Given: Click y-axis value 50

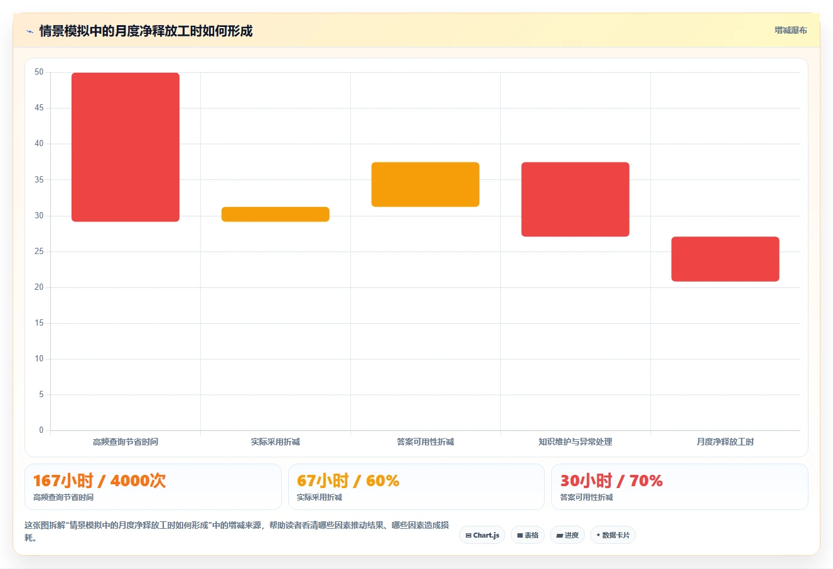Looking at the screenshot, I should [39, 72].
